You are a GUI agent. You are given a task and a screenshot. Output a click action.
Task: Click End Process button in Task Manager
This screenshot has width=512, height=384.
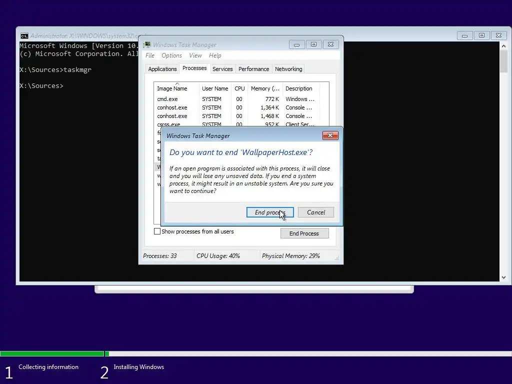pyautogui.click(x=304, y=233)
